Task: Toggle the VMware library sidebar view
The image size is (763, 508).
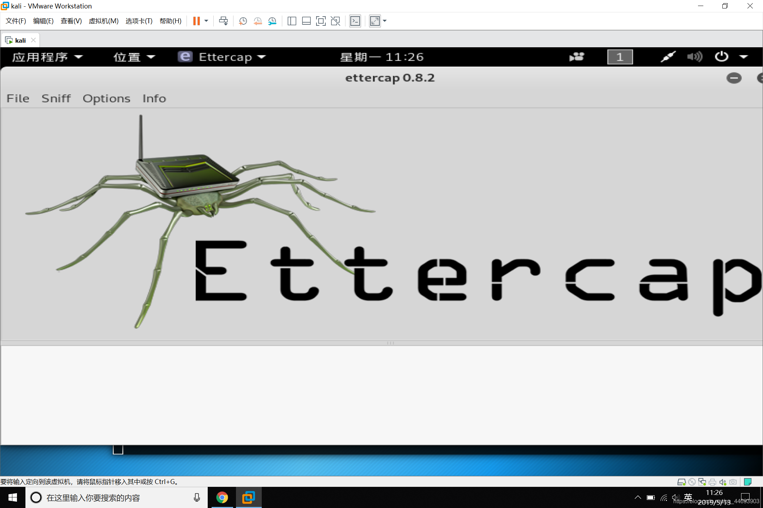Action: [292, 21]
